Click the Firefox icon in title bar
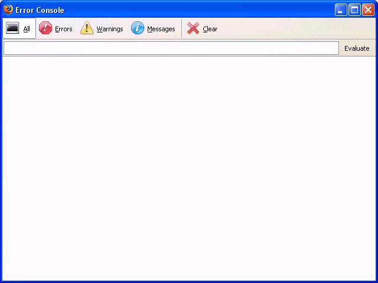Viewport: 378px width, 283px height. coord(8,9)
